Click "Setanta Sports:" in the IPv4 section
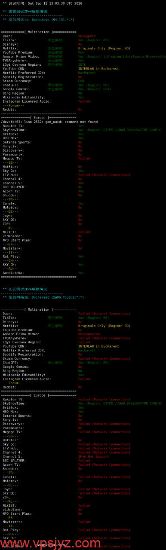This screenshot has width=166, height=550. tap(17, 142)
